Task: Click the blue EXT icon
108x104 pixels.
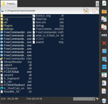Action: [104, 67]
